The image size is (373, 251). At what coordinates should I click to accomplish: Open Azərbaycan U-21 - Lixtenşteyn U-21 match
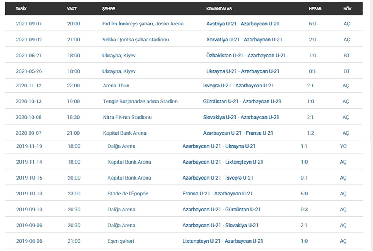[x=223, y=162]
